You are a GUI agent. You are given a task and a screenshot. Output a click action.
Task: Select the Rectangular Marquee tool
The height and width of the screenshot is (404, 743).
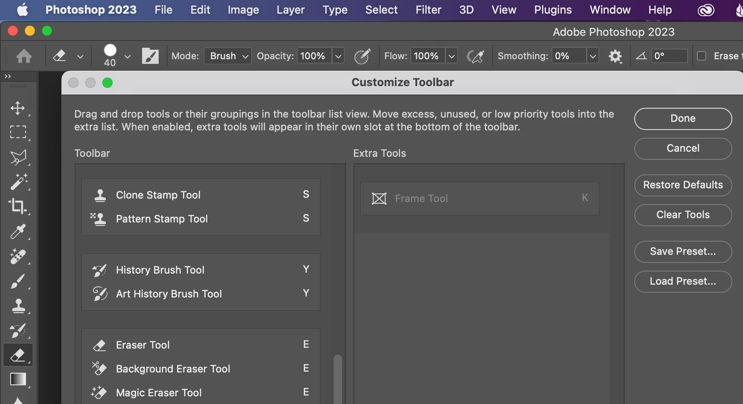point(18,132)
